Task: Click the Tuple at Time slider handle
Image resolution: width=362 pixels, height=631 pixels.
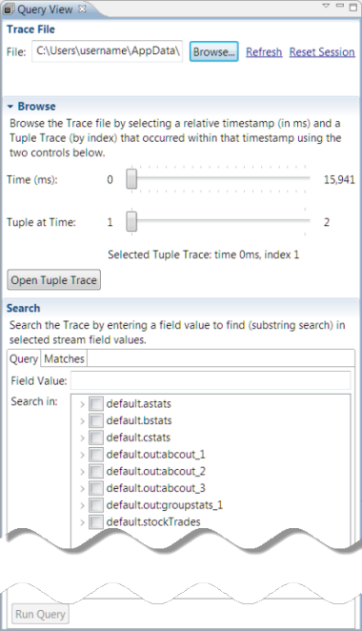Action: pos(131,222)
